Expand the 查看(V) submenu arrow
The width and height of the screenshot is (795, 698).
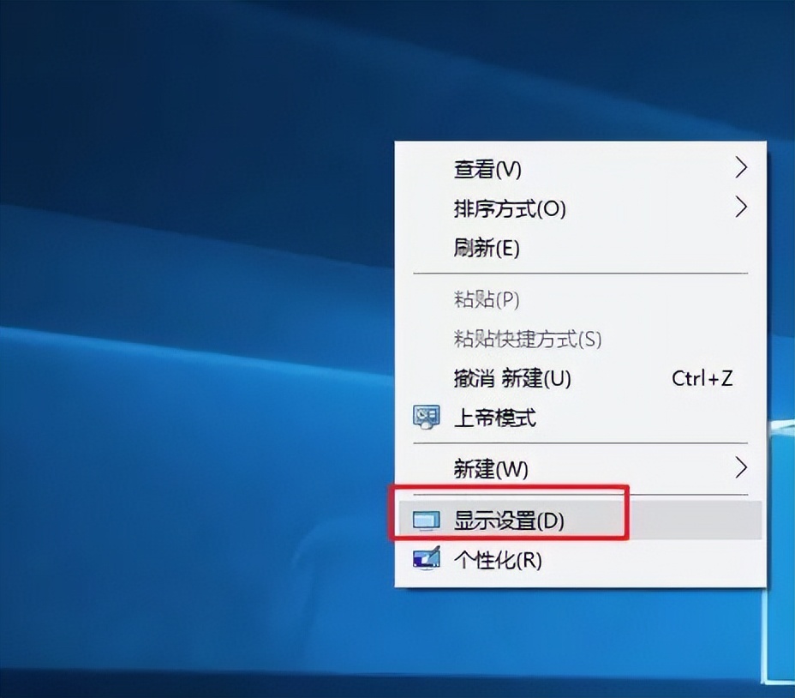pos(741,168)
